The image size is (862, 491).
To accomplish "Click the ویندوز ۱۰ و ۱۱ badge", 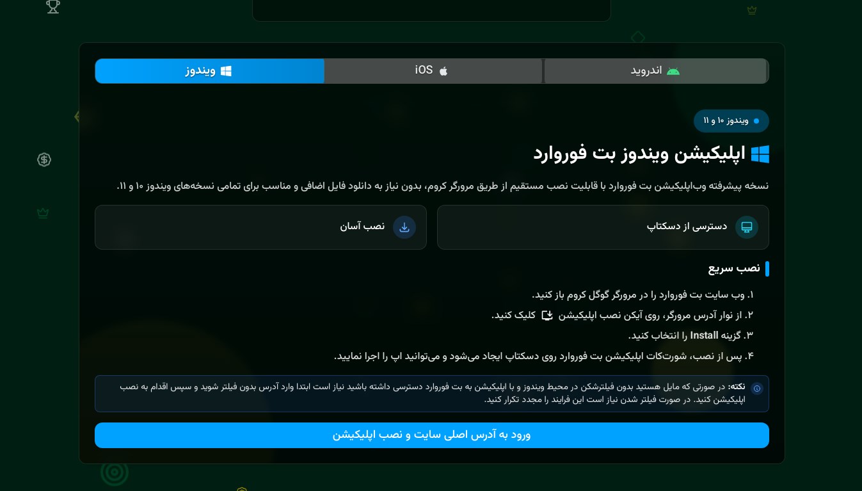I will click(x=731, y=120).
